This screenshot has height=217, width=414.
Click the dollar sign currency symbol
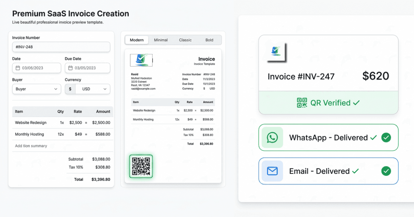(x=70, y=89)
